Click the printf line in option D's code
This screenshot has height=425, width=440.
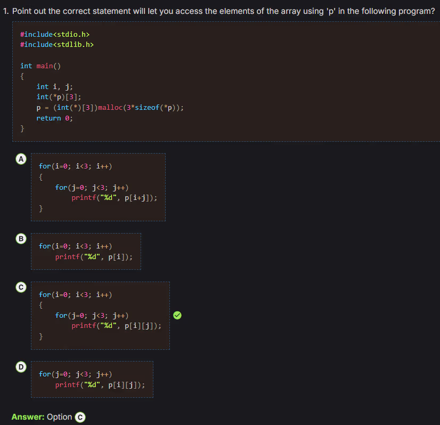(100, 384)
